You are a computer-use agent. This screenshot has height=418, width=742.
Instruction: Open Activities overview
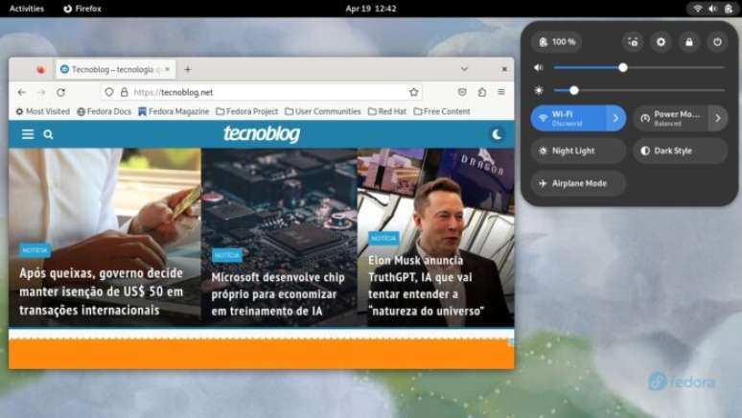[27, 9]
